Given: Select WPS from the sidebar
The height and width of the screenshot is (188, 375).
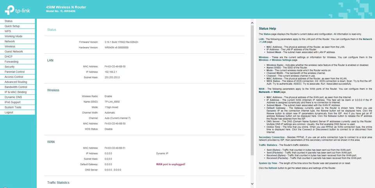Looking at the screenshot, I should point(18,31).
